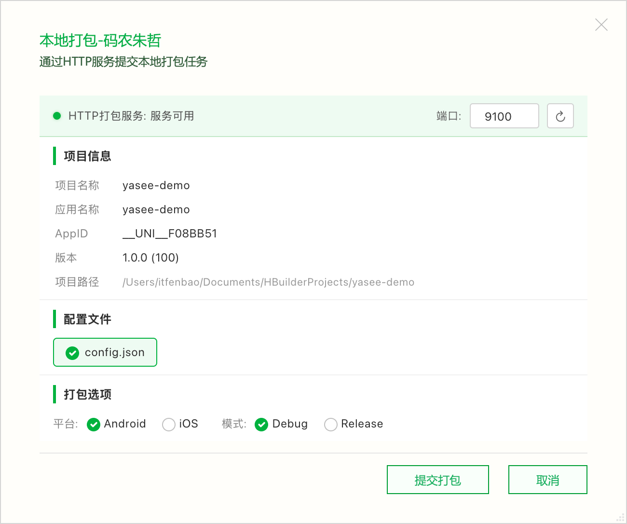Click the 提交打包 submit button
Image resolution: width=627 pixels, height=524 pixels.
pos(437,480)
